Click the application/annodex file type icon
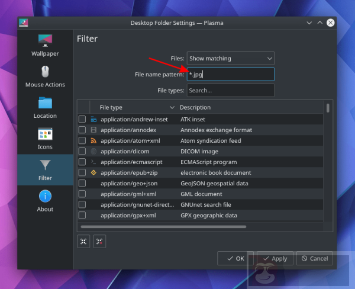This screenshot has height=289, width=355. click(93, 130)
